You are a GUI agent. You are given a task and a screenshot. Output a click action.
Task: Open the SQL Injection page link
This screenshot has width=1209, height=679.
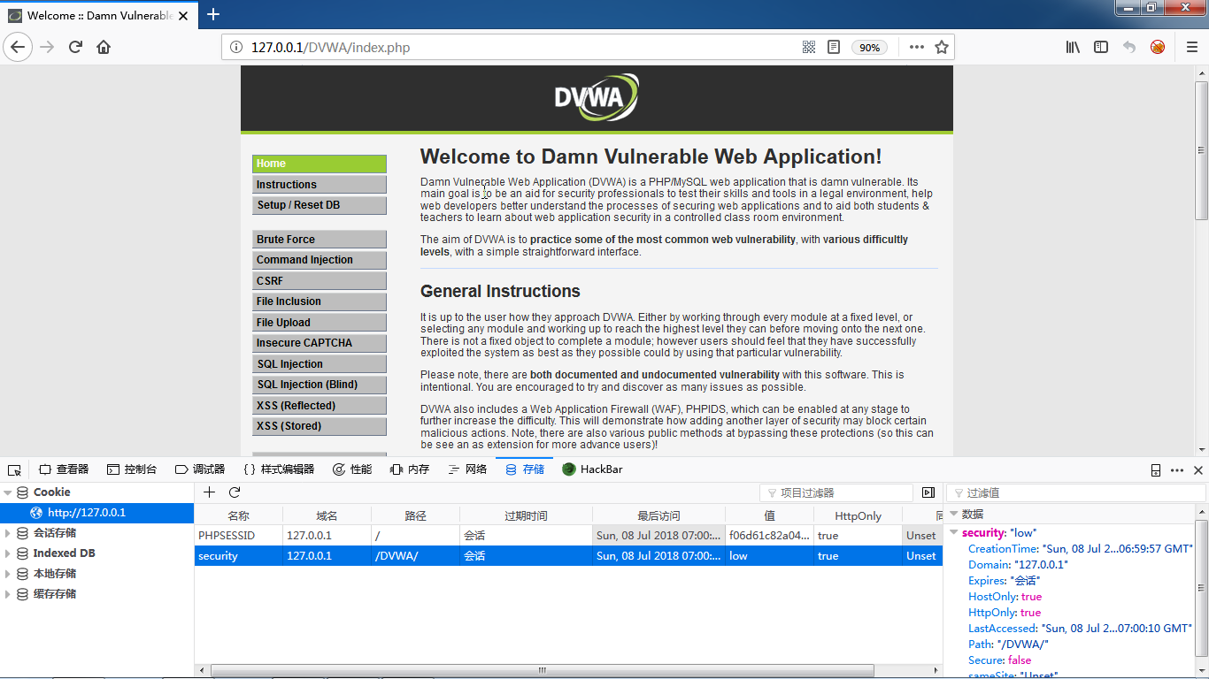point(319,364)
